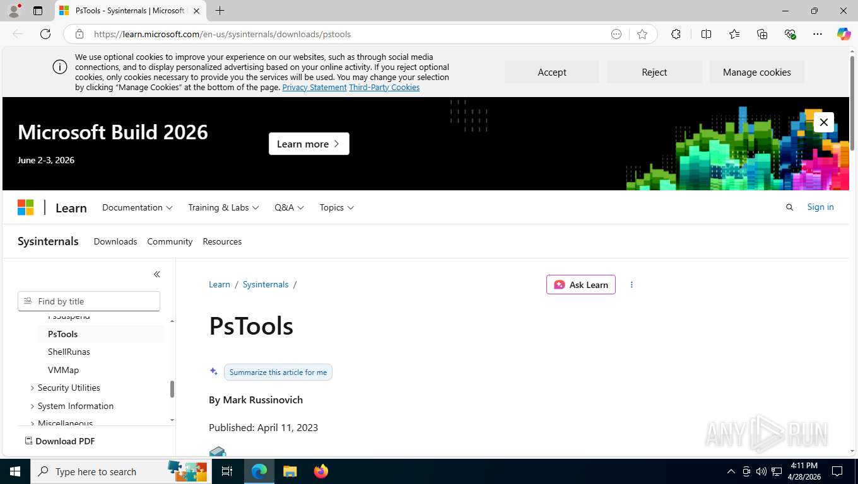Open the Collections icon
The height and width of the screenshot is (484, 858).
tap(762, 34)
